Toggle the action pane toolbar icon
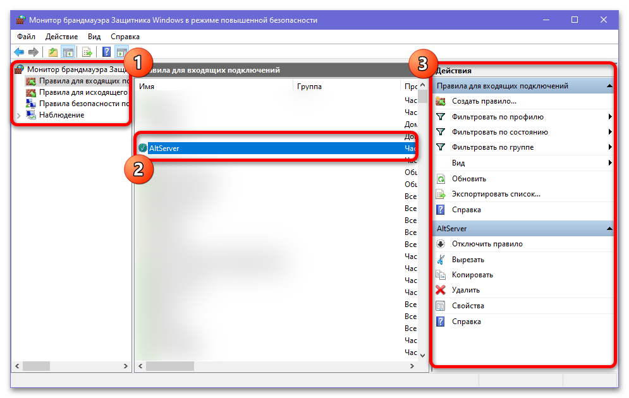This screenshot has width=629, height=398. click(x=121, y=52)
